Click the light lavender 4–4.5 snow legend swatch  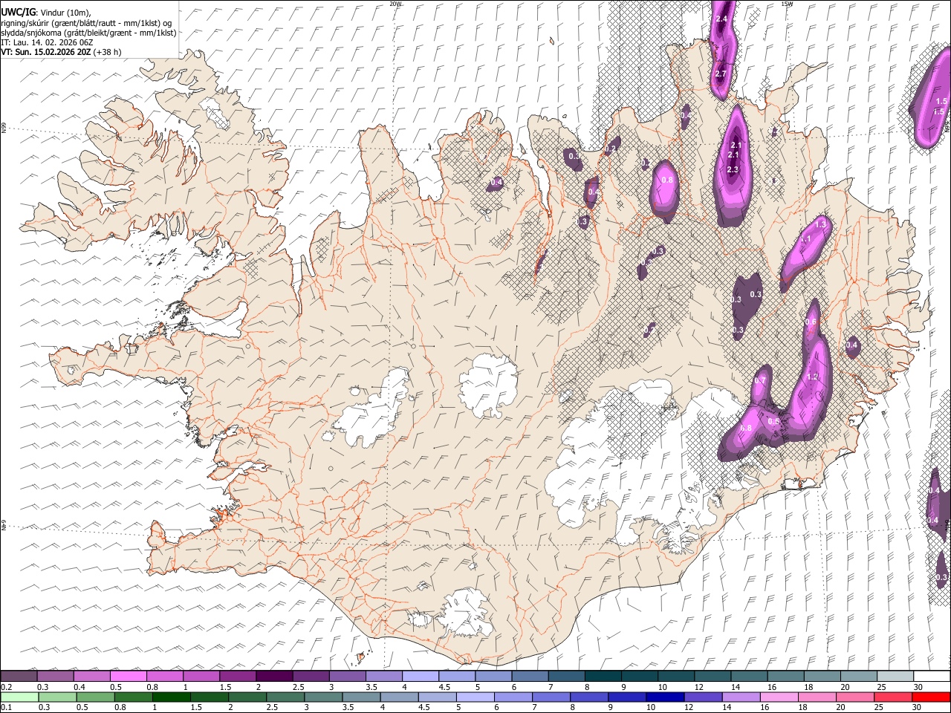click(x=419, y=677)
